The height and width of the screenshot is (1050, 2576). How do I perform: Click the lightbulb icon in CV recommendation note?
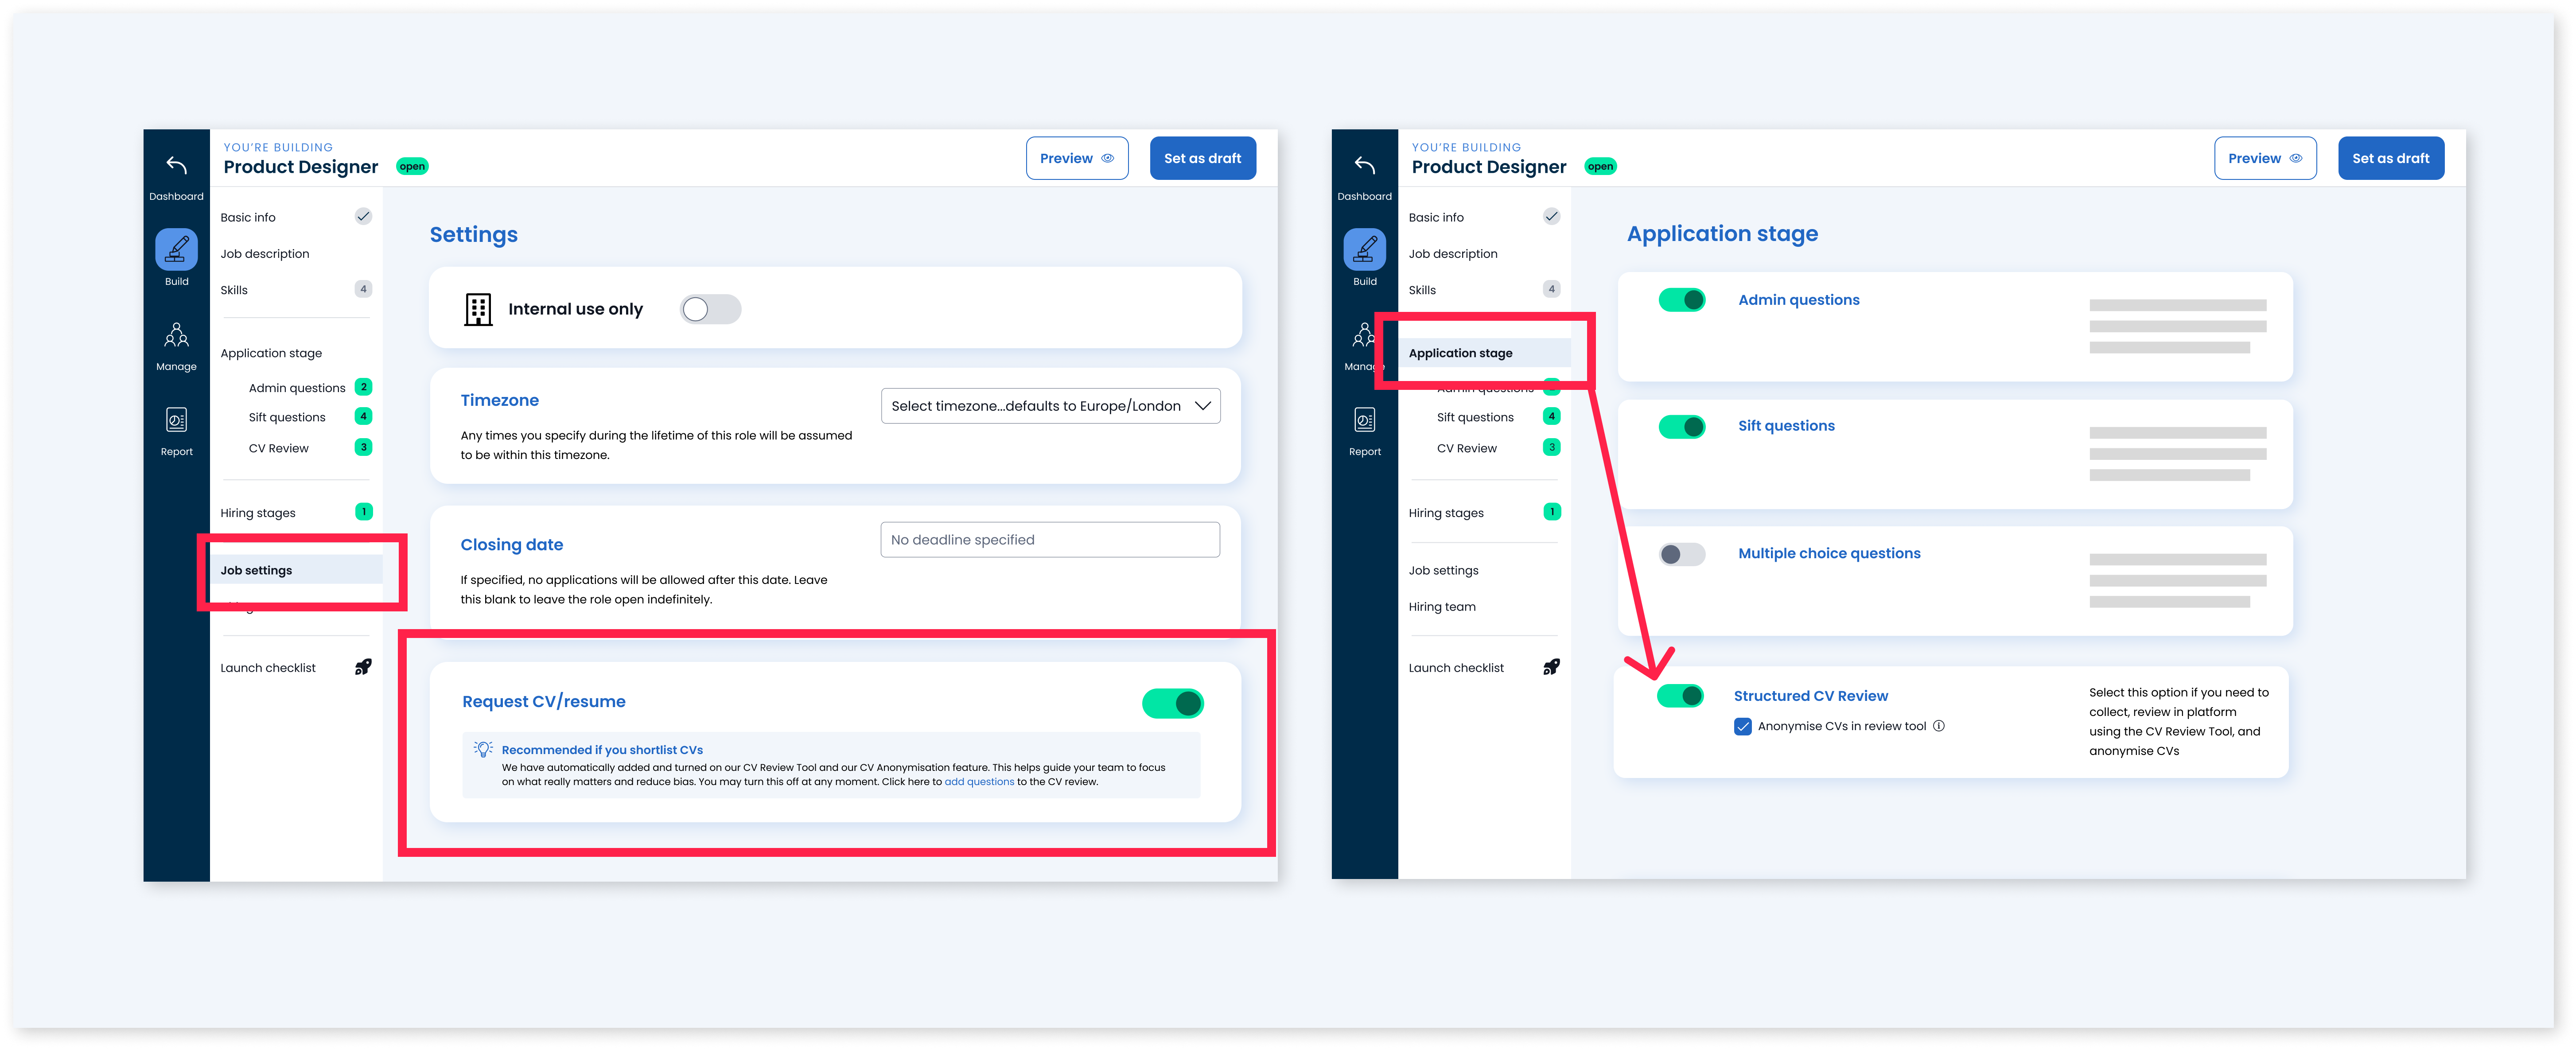pos(484,749)
